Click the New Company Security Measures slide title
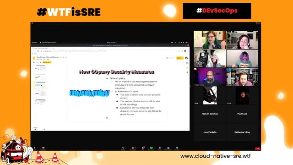Viewport: 293px width, 165px height. tap(117, 72)
